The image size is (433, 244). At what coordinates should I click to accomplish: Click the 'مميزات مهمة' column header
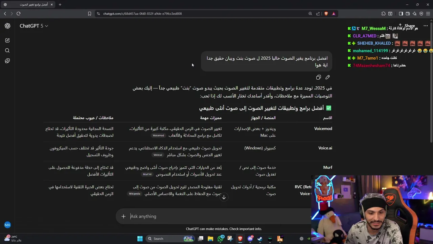[211, 118]
